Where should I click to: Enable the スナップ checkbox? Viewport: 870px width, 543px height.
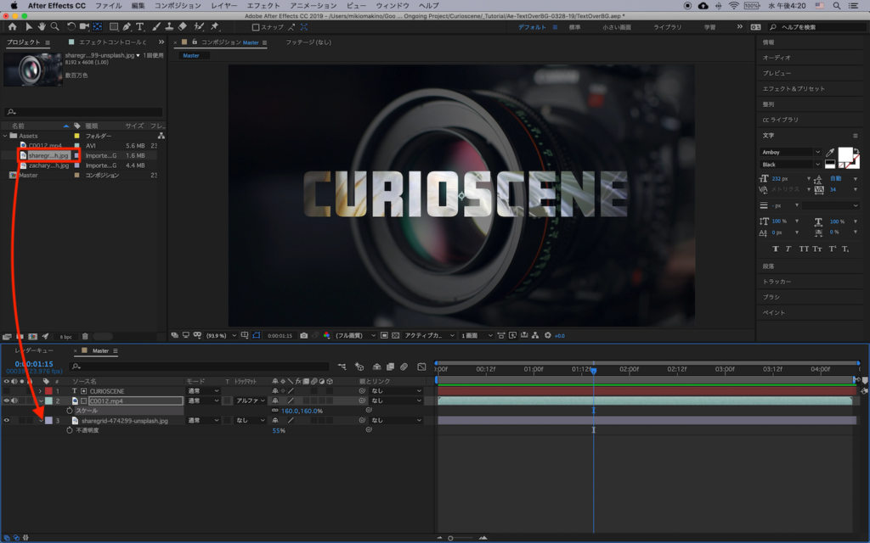pyautogui.click(x=256, y=27)
